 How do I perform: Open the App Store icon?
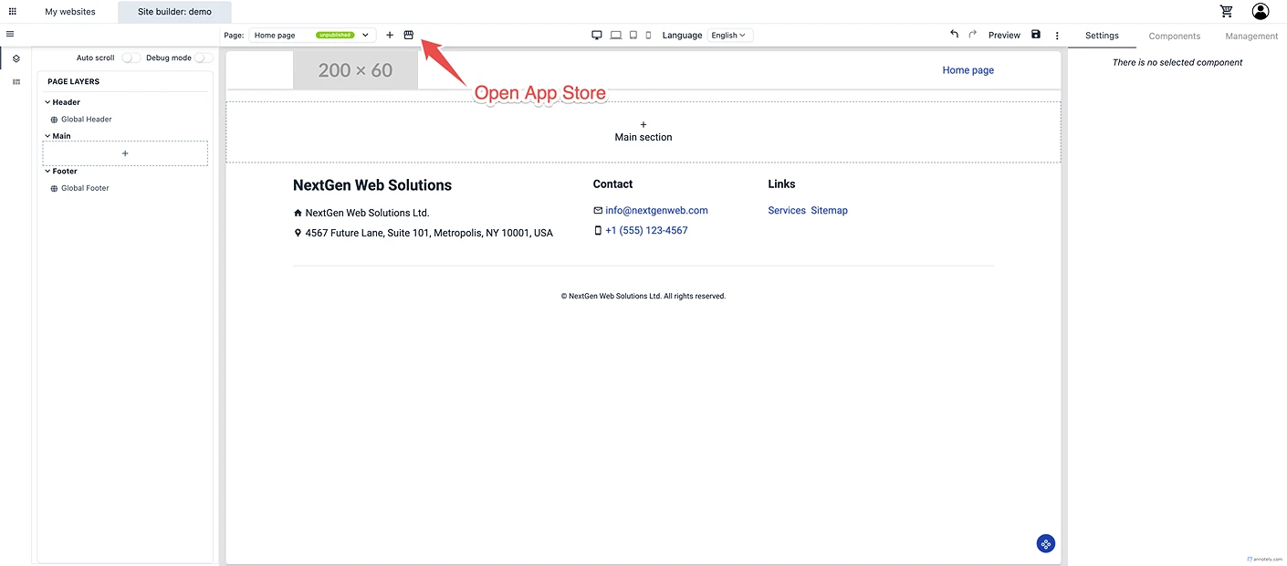[x=408, y=35]
